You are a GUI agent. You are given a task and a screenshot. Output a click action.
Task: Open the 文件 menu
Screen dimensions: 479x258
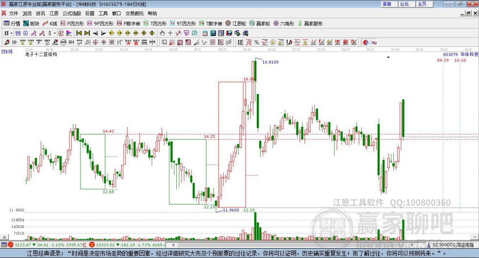point(14,14)
